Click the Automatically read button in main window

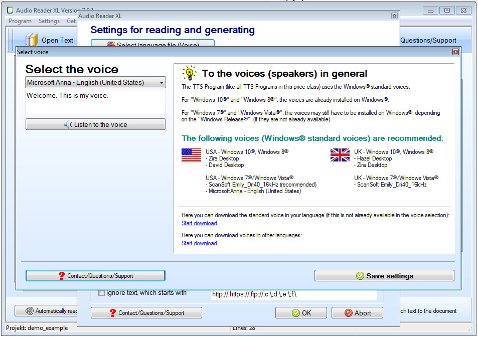[46, 311]
